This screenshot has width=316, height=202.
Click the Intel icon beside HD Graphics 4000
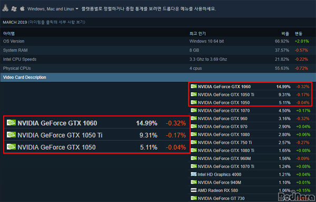tap(193, 174)
